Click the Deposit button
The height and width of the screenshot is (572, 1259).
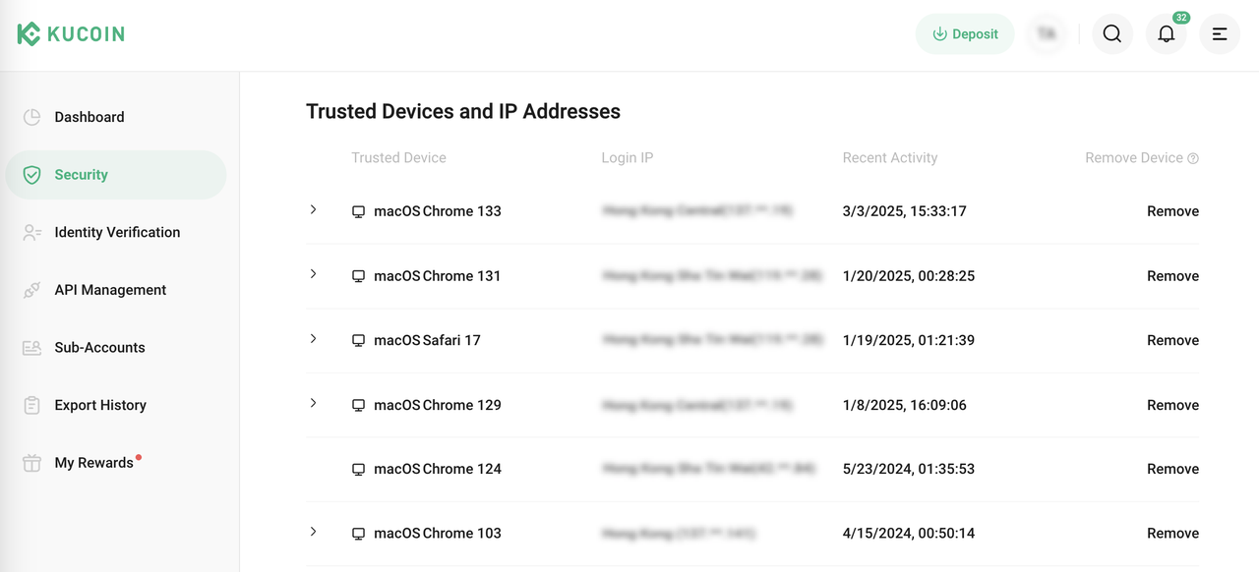[965, 34]
